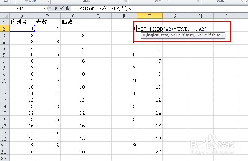Click cell A2 with value 1
This screenshot has width=248, height=161.
click(x=22, y=29)
